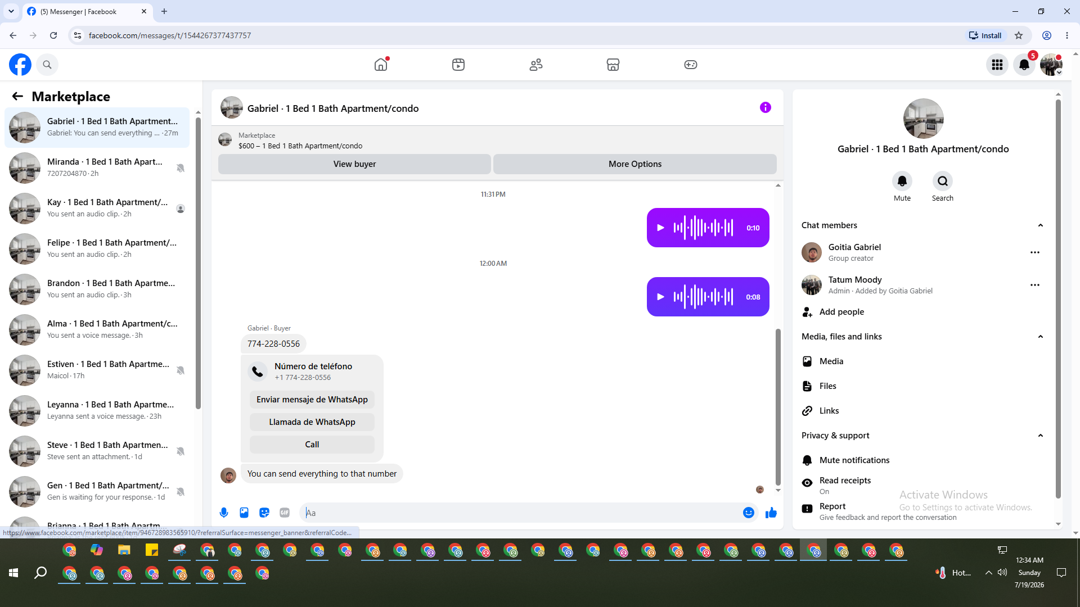Open the Marketplace storefront icon

click(x=613, y=65)
